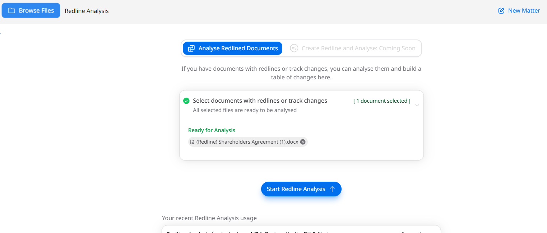Image resolution: width=547 pixels, height=233 pixels.
Task: Click the up arrow in Start Redline Analysis
Action: 332,189
